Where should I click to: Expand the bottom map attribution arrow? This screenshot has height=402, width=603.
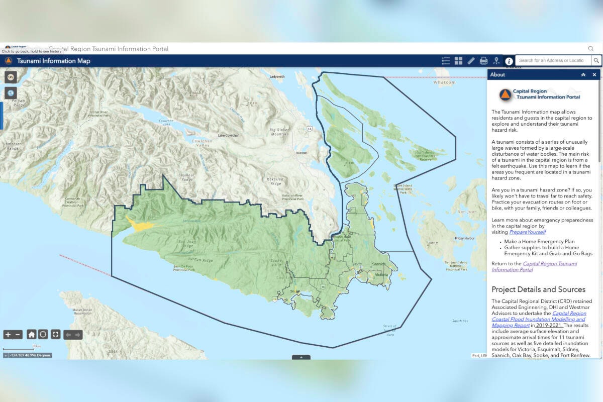[x=301, y=358]
